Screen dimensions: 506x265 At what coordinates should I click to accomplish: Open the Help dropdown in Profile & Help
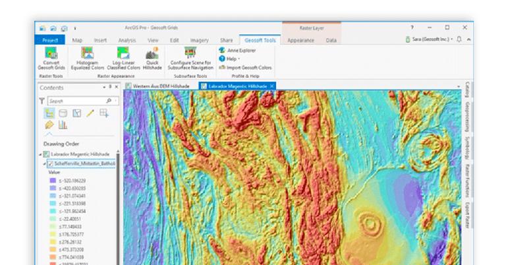tap(229, 59)
